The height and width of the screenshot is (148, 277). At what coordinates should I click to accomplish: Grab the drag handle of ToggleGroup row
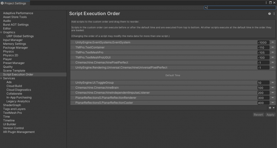pyautogui.click(x=72, y=82)
